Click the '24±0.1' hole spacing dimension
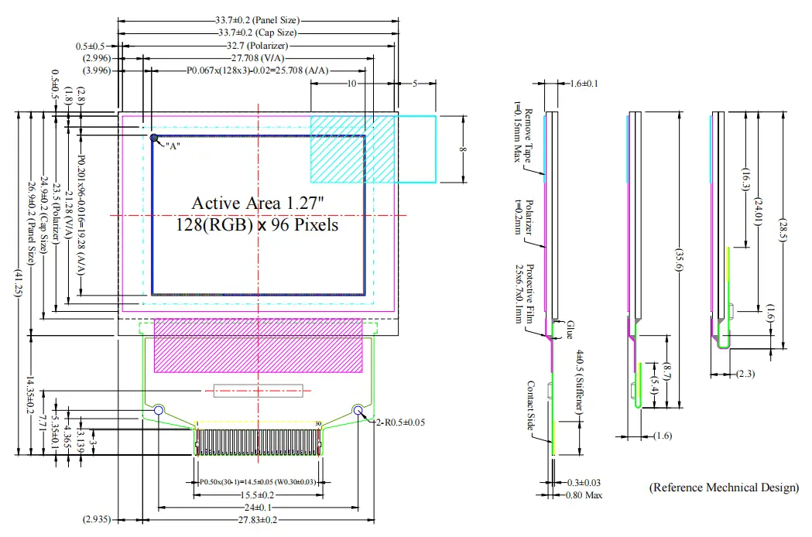 258,508
